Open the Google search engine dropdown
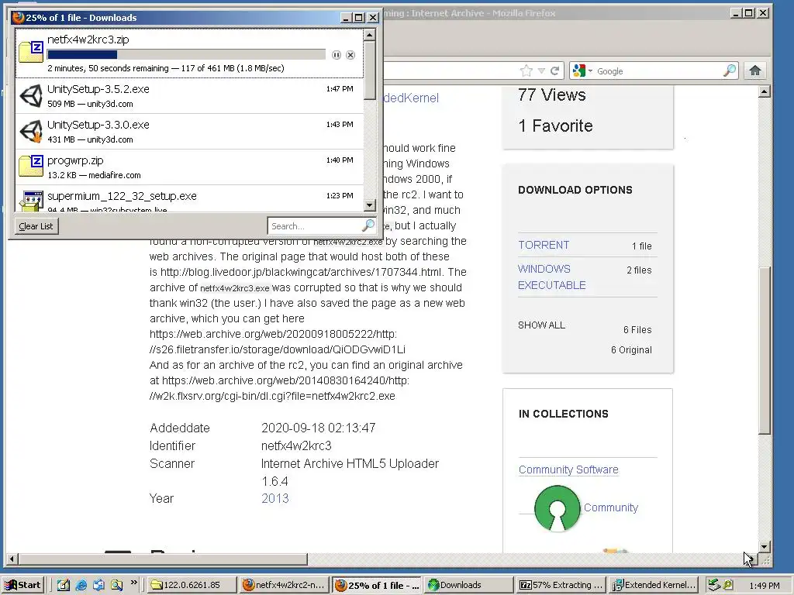This screenshot has height=595, width=794. pyautogui.click(x=582, y=71)
